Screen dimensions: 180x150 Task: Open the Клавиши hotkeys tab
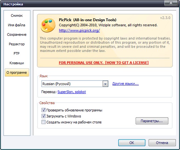click(x=17, y=63)
